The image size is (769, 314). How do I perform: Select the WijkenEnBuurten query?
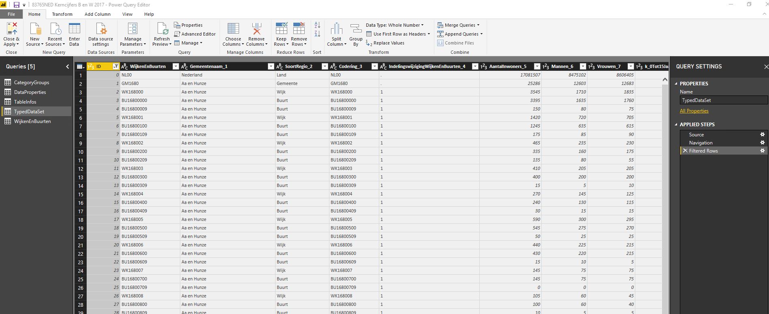point(36,121)
